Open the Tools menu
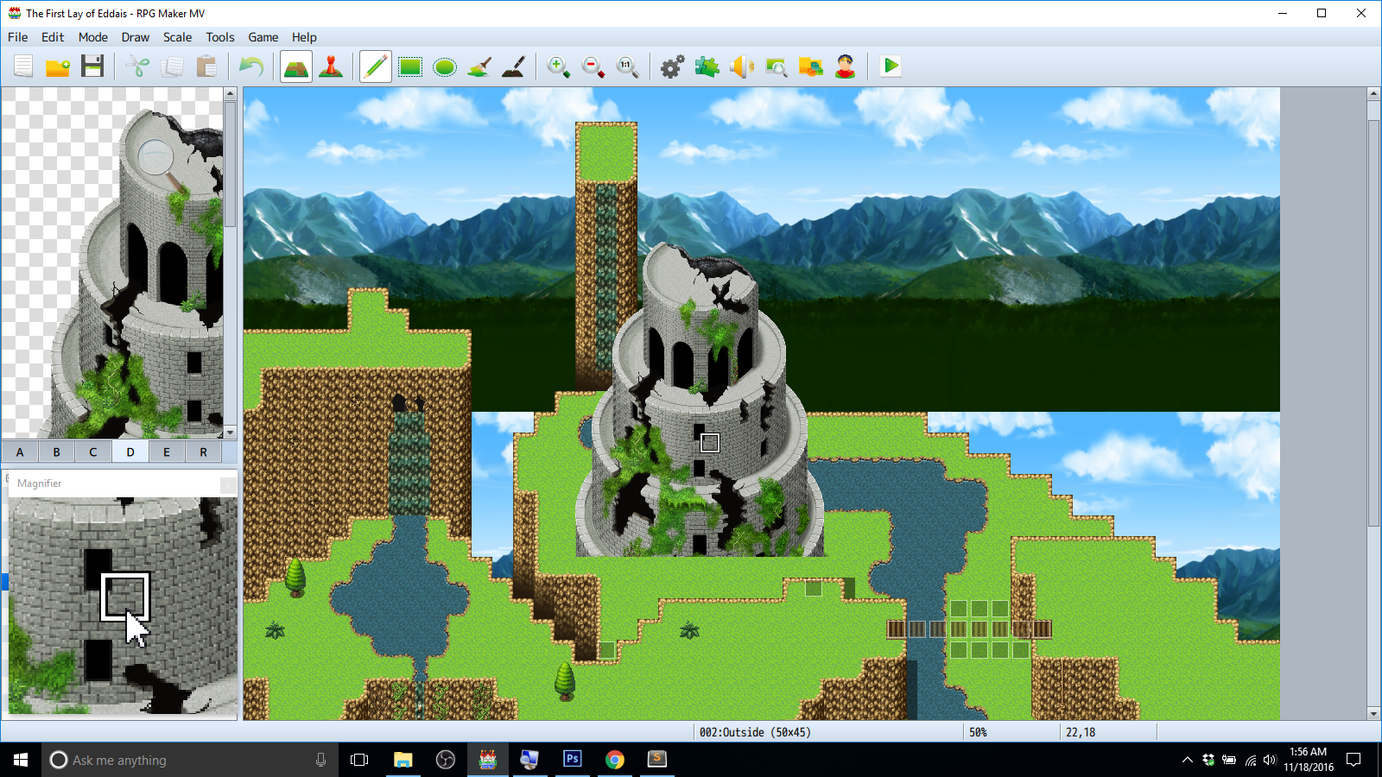 click(x=220, y=37)
